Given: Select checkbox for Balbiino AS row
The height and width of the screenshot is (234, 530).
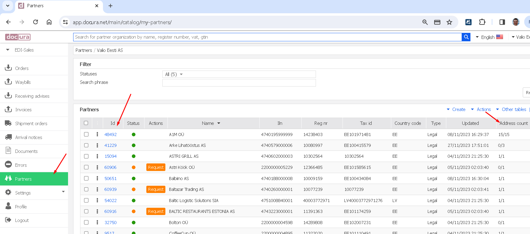Looking at the screenshot, I should [x=86, y=179].
